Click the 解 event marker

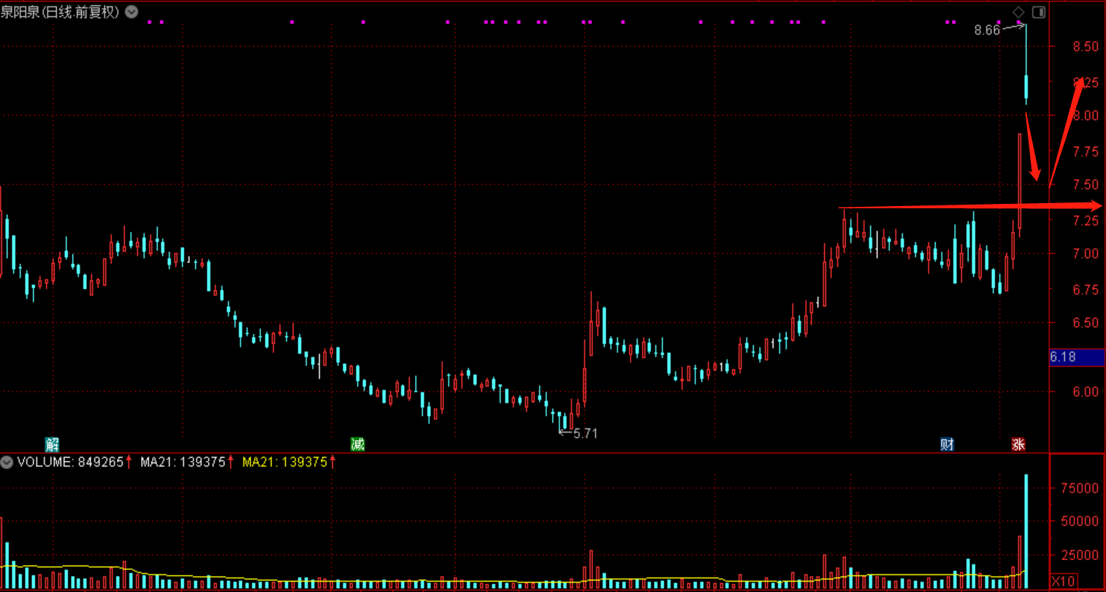52,444
